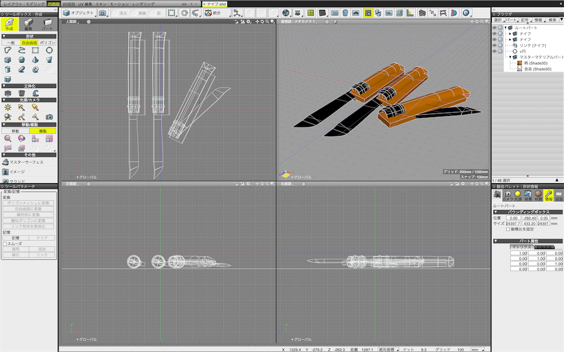This screenshot has width=564, height=352.
Task: Open the 上面図 view selector
Action: coord(72,21)
